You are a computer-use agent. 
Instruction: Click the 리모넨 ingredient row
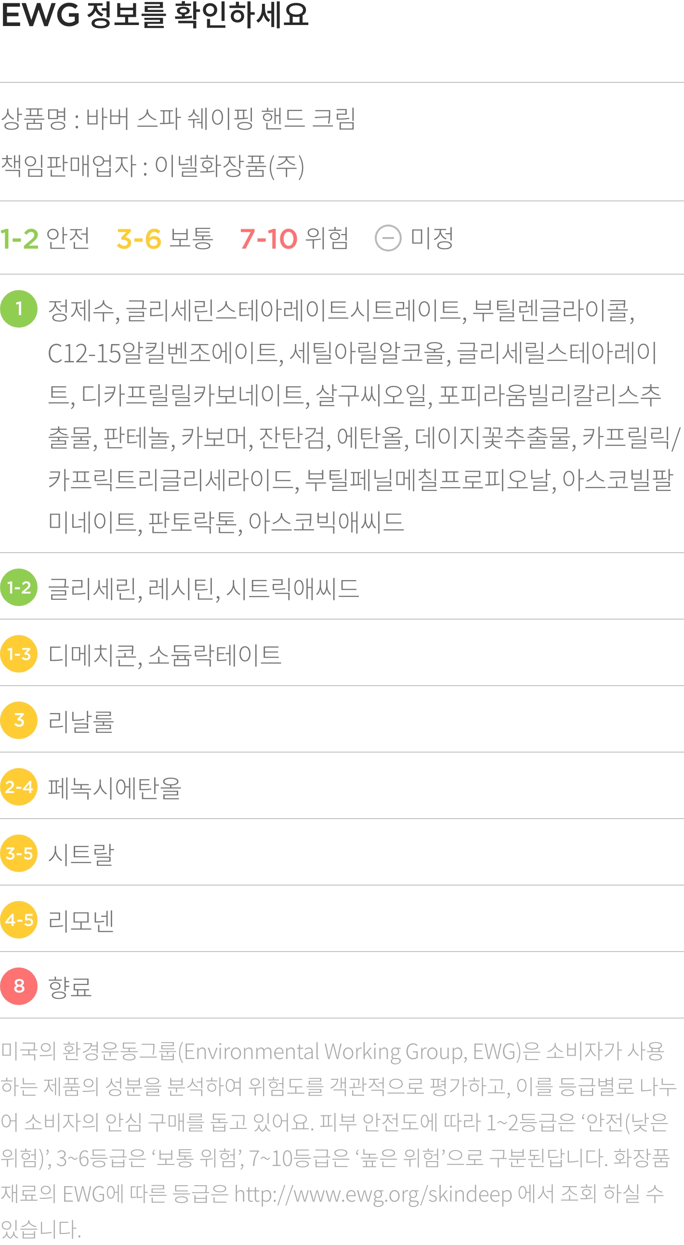(x=342, y=920)
